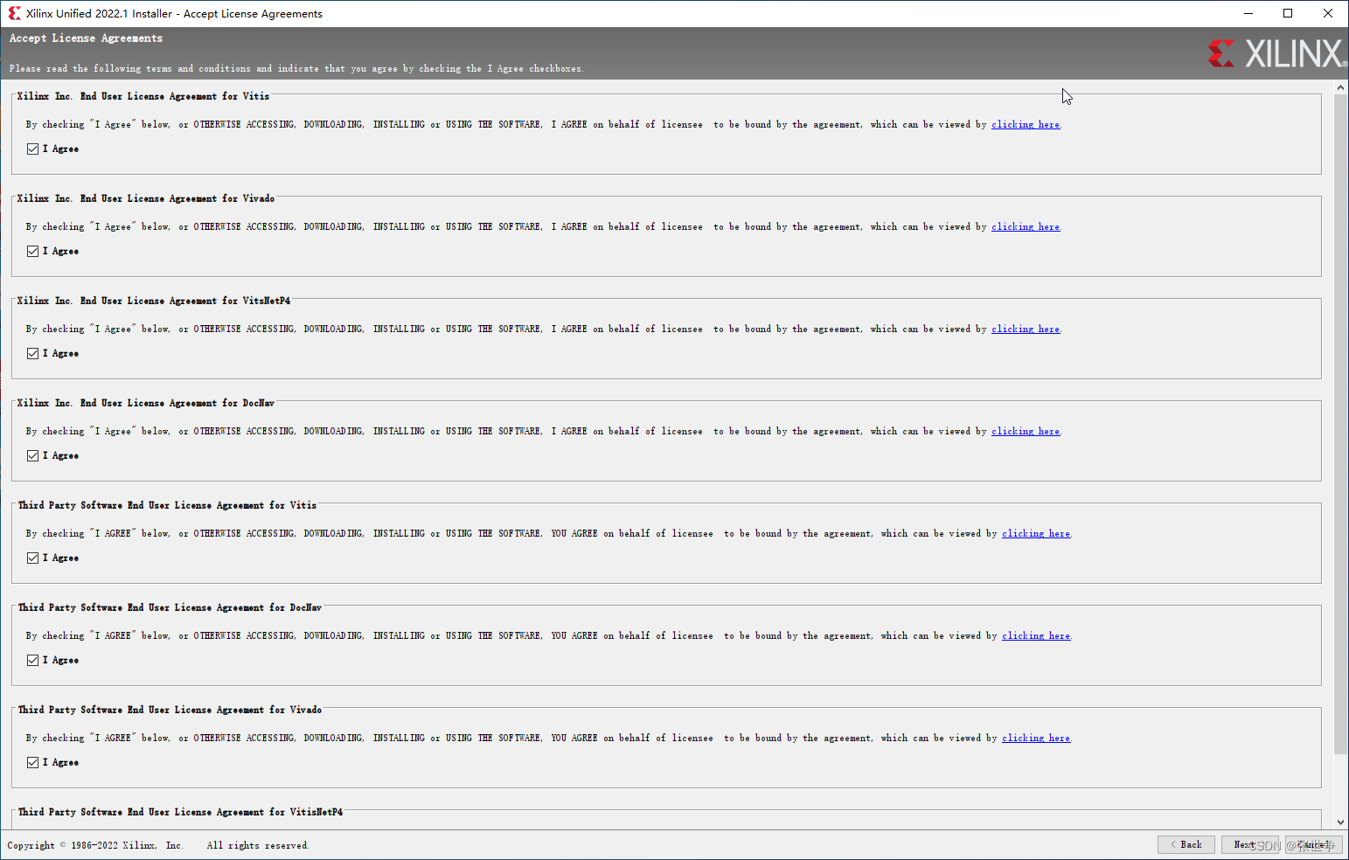Click the copyright notice in footer
Viewport: 1349px width, 860px height.
158,845
